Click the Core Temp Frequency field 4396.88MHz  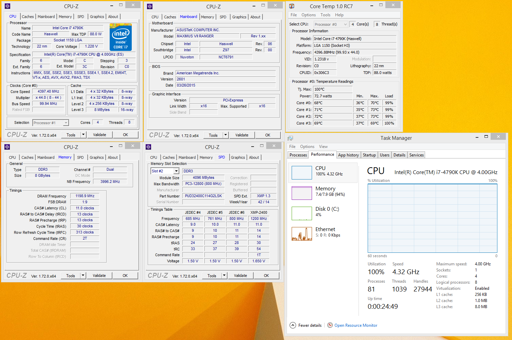coord(354,52)
